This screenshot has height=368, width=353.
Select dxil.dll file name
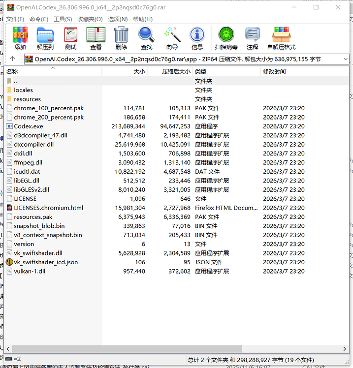[x=23, y=153]
